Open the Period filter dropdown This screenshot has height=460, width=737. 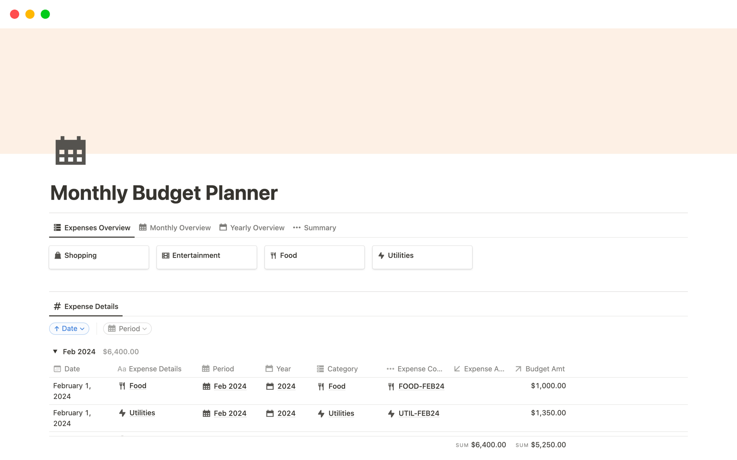tap(127, 329)
